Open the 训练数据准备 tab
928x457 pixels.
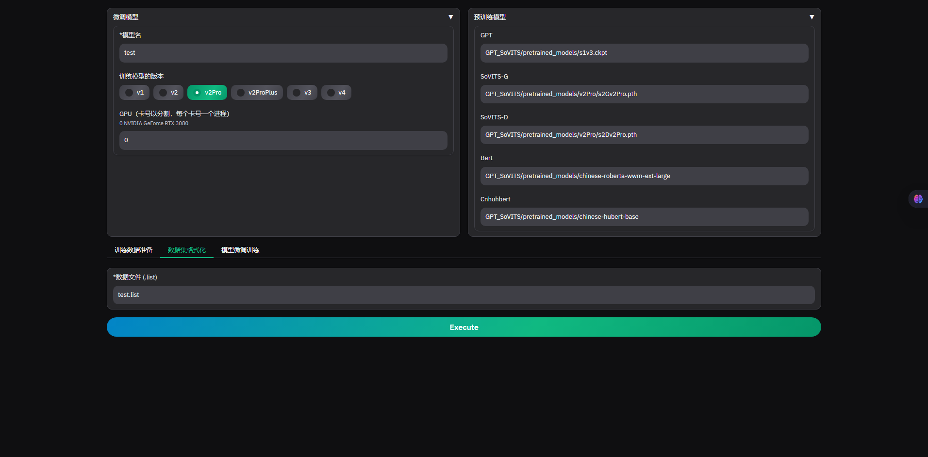133,250
